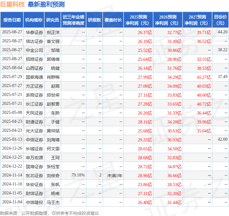
Task: Click 长江证券 institution cell
Action: (34, 104)
